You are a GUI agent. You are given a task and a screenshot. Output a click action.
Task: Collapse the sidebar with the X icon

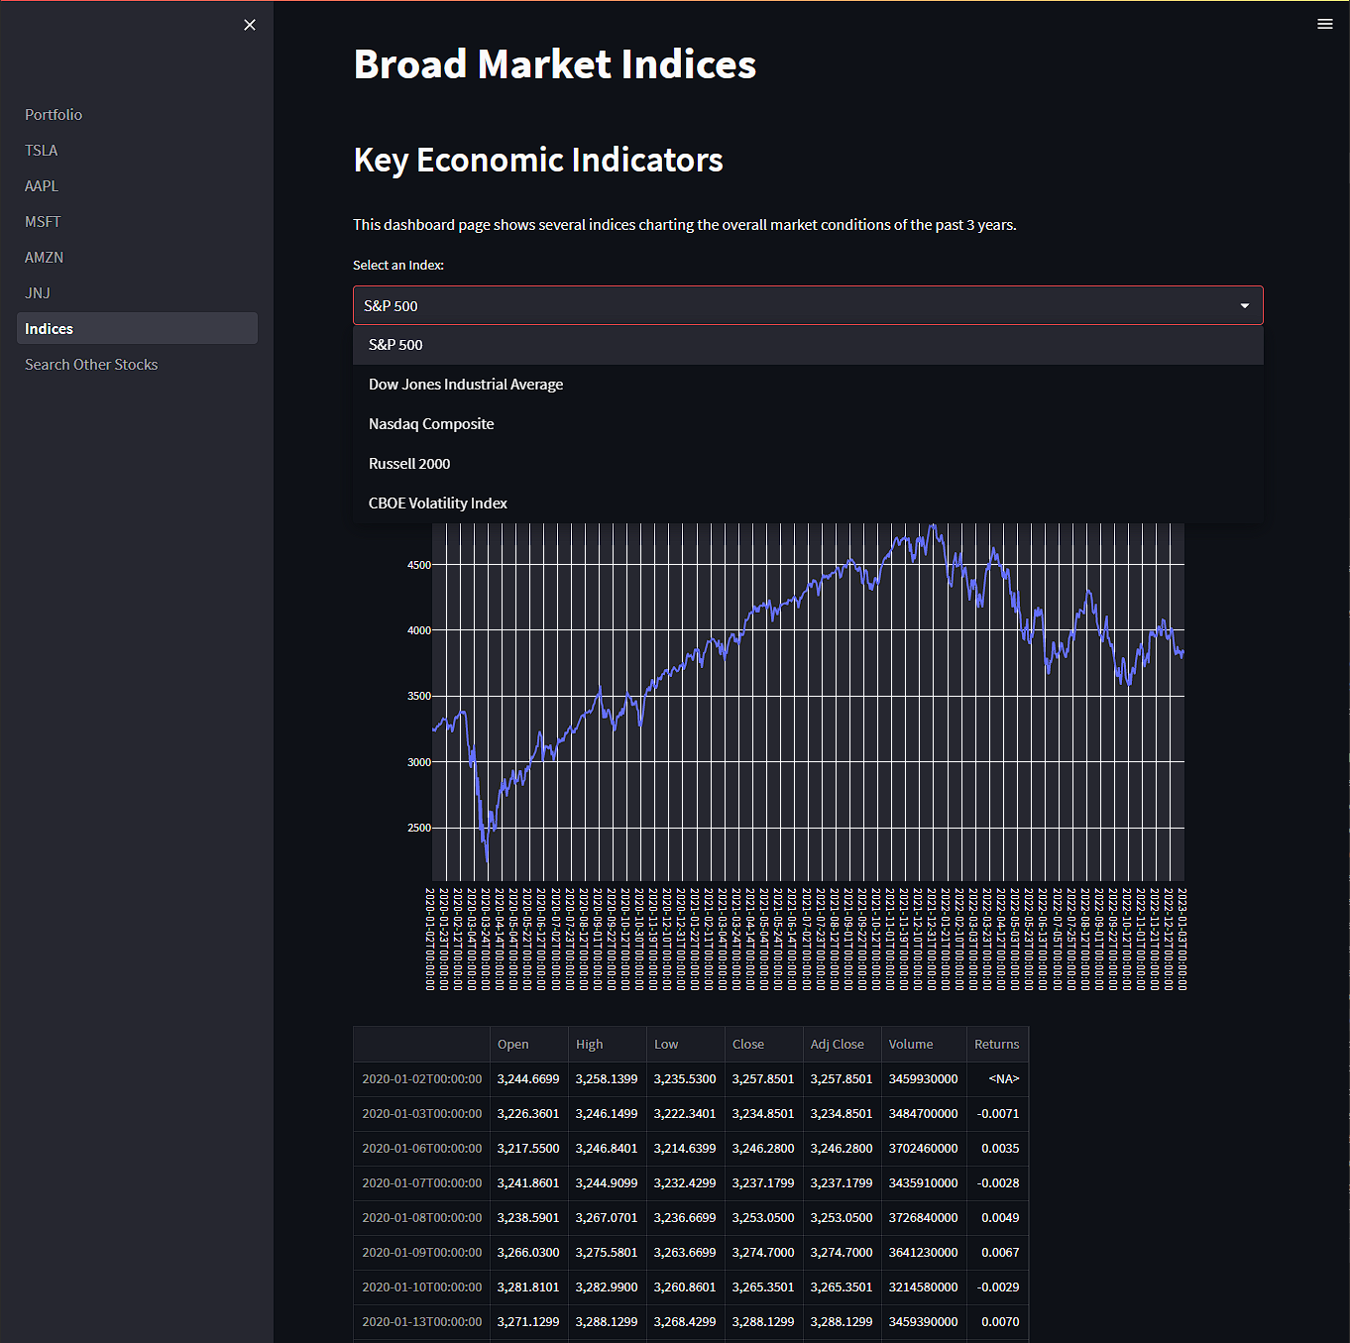(x=249, y=24)
